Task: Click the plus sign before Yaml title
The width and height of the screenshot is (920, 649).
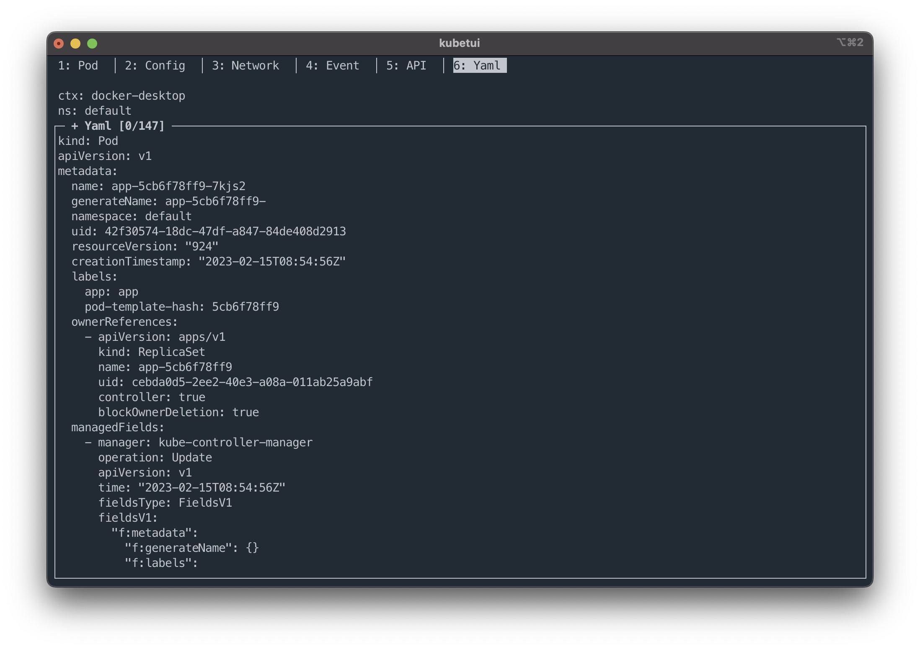Action: click(x=75, y=126)
